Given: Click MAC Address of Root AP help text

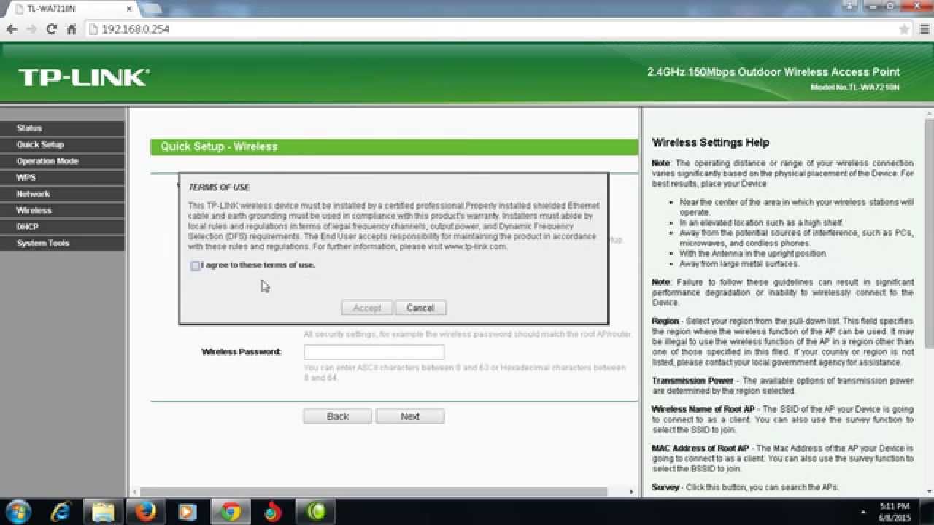Looking at the screenshot, I should tap(700, 448).
